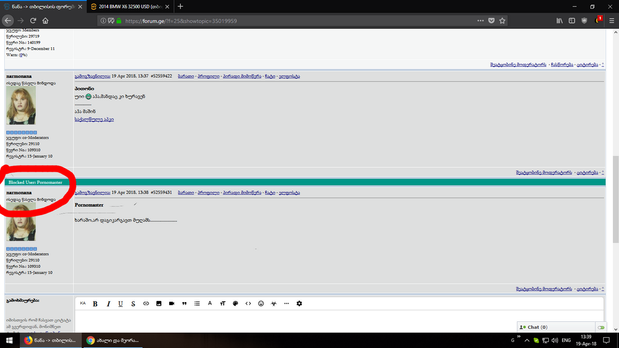The height and width of the screenshot is (348, 619).
Task: Open text color palette in editor
Action: (x=235, y=303)
